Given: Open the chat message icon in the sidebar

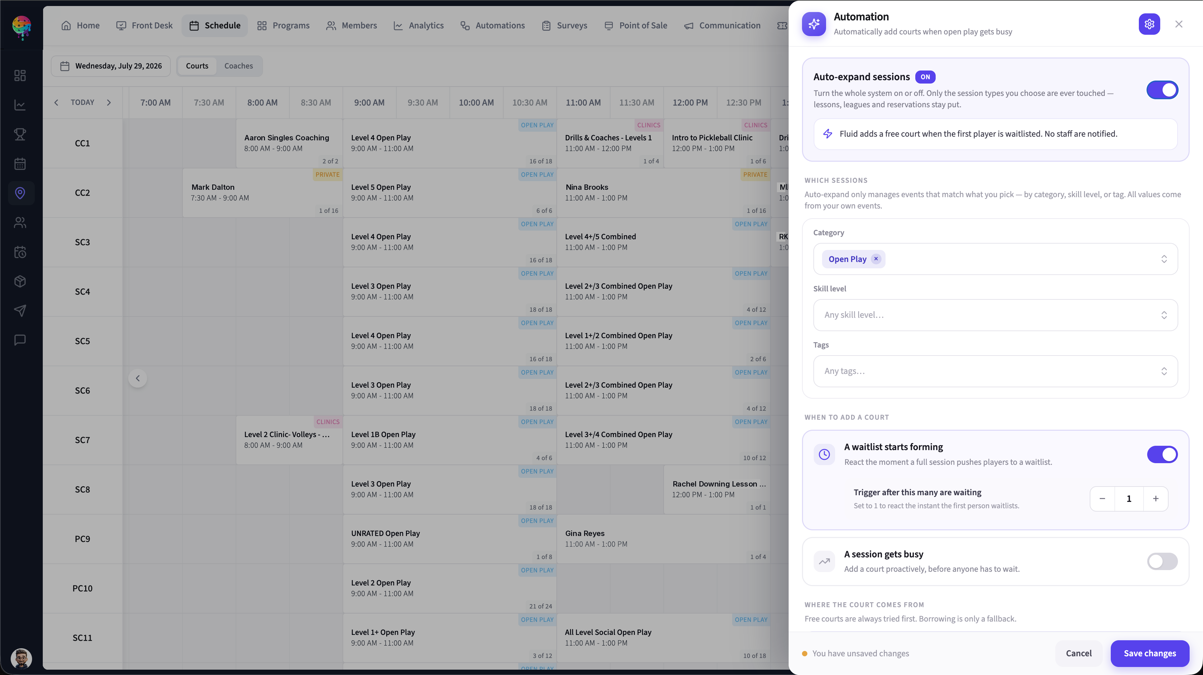Looking at the screenshot, I should pyautogui.click(x=20, y=340).
